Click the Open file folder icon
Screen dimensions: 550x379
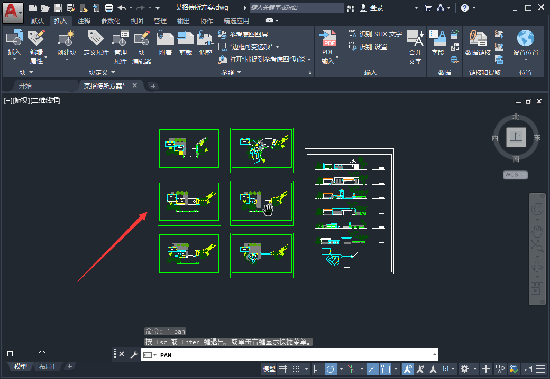pos(45,8)
